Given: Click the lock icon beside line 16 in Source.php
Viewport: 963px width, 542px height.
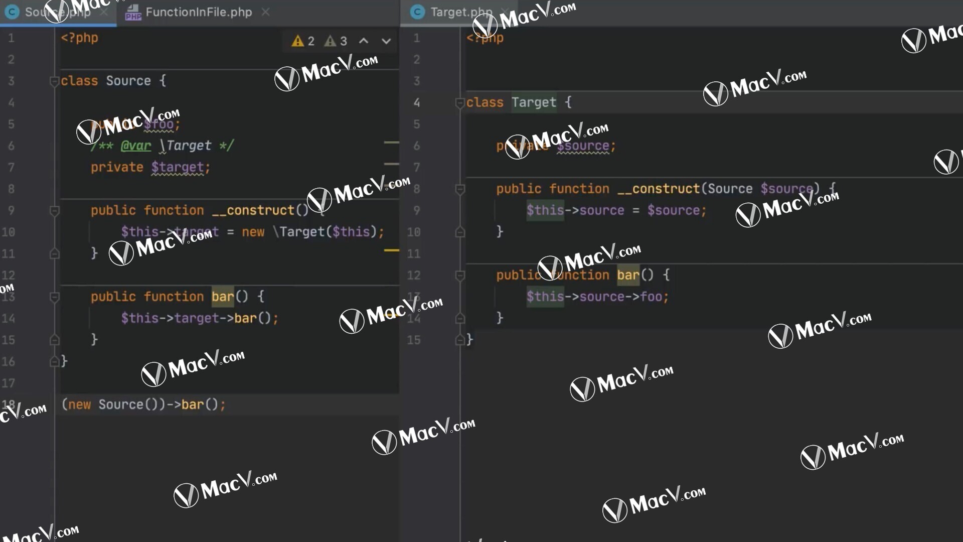Looking at the screenshot, I should pos(55,361).
